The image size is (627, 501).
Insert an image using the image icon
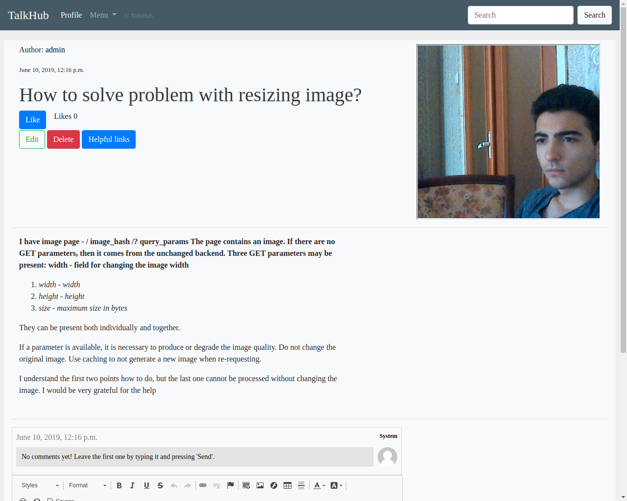coord(260,485)
